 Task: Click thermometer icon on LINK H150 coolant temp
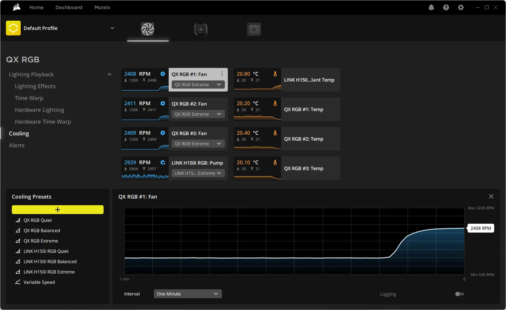tap(275, 74)
